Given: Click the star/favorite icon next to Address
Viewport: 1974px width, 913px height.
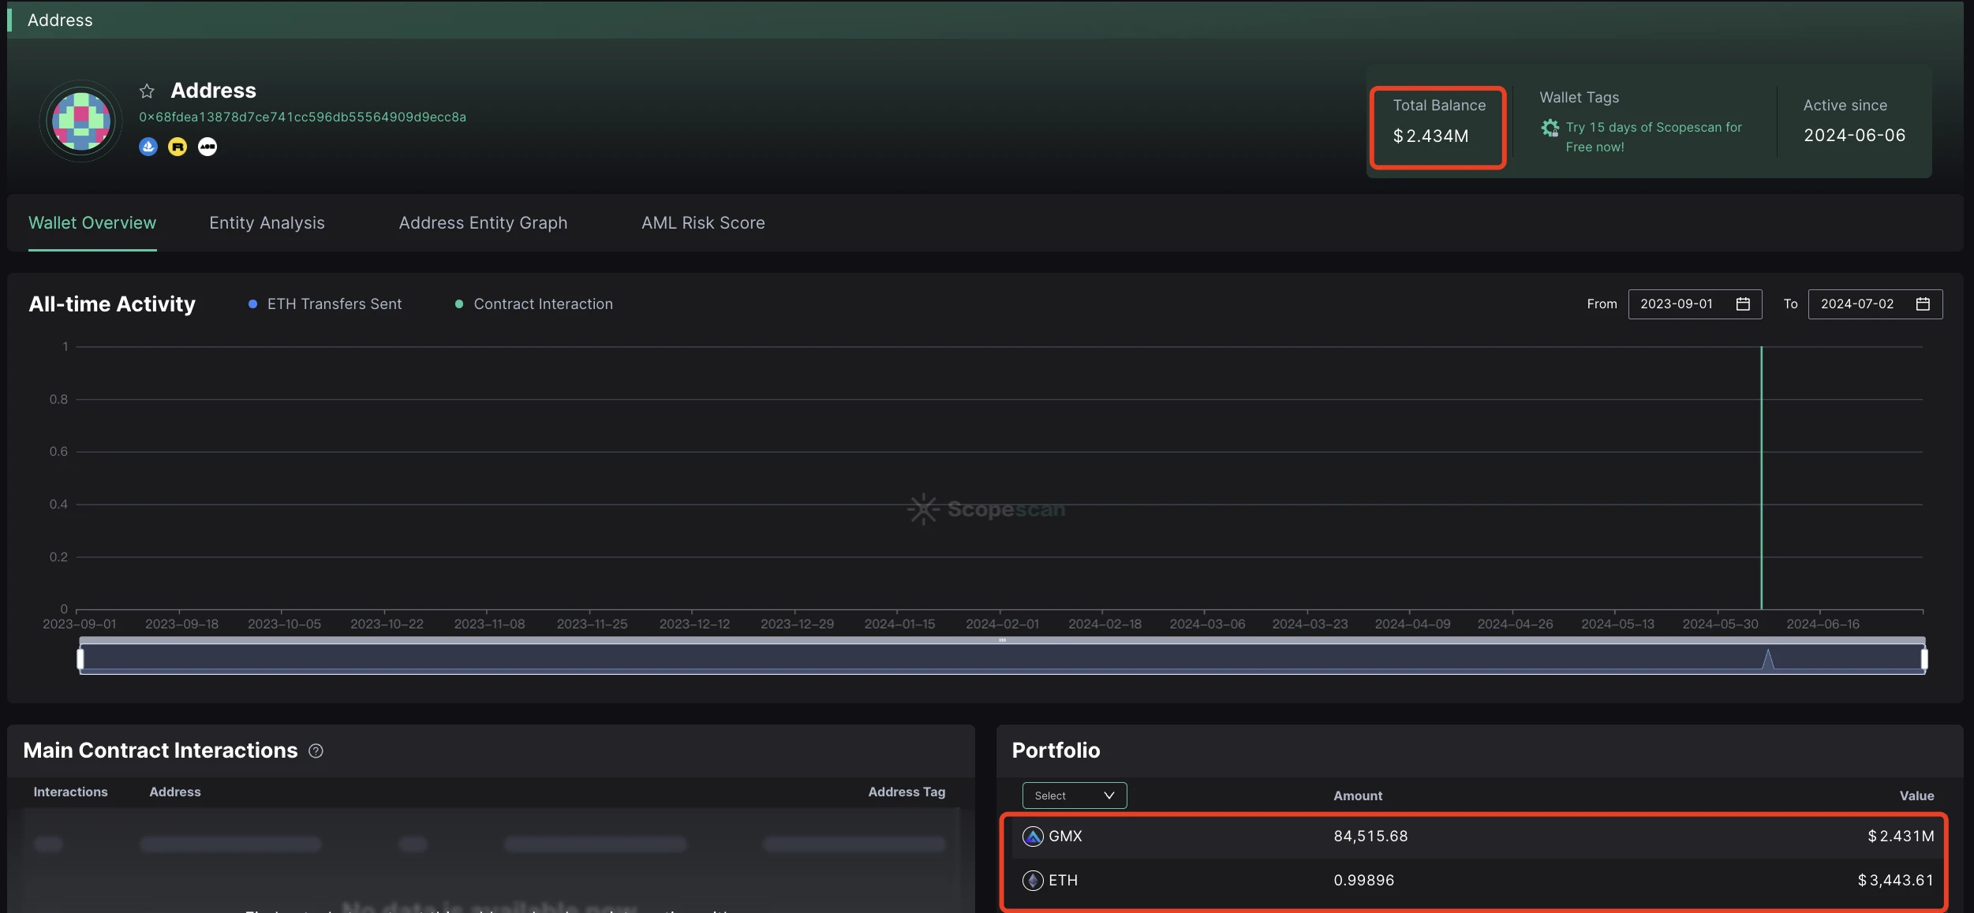Looking at the screenshot, I should (148, 89).
